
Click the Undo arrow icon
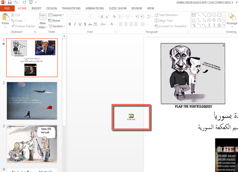click(16, 2)
